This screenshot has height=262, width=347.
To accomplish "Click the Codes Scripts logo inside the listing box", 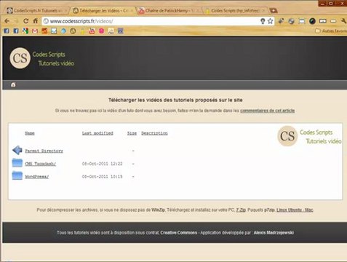I will (309, 137).
